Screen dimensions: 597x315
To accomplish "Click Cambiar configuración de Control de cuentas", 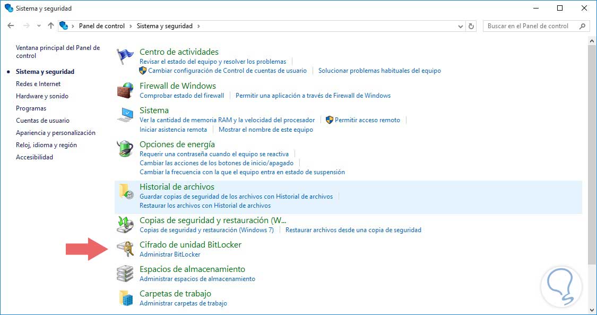I will pyautogui.click(x=227, y=71).
